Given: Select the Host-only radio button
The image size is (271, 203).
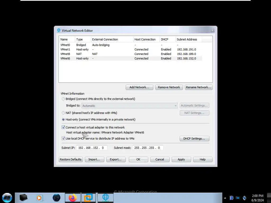Looking at the screenshot, I should point(64,119).
